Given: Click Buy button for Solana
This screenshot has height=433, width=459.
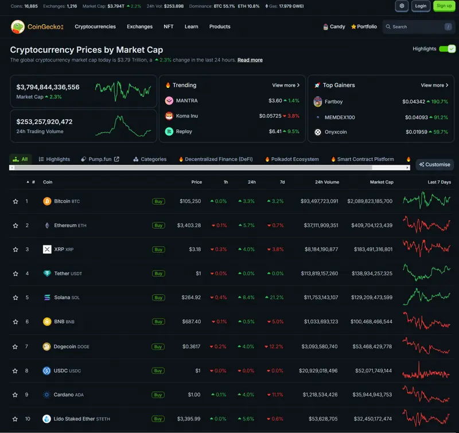Looking at the screenshot, I should point(158,298).
